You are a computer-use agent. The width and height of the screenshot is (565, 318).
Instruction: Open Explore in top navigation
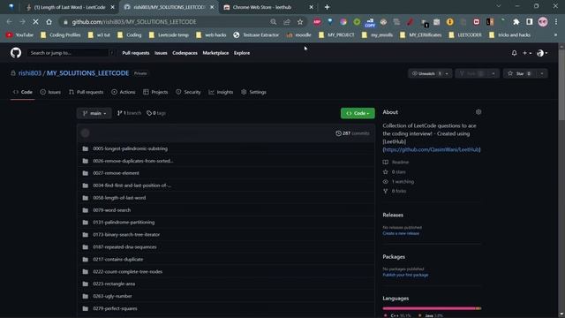242,53
